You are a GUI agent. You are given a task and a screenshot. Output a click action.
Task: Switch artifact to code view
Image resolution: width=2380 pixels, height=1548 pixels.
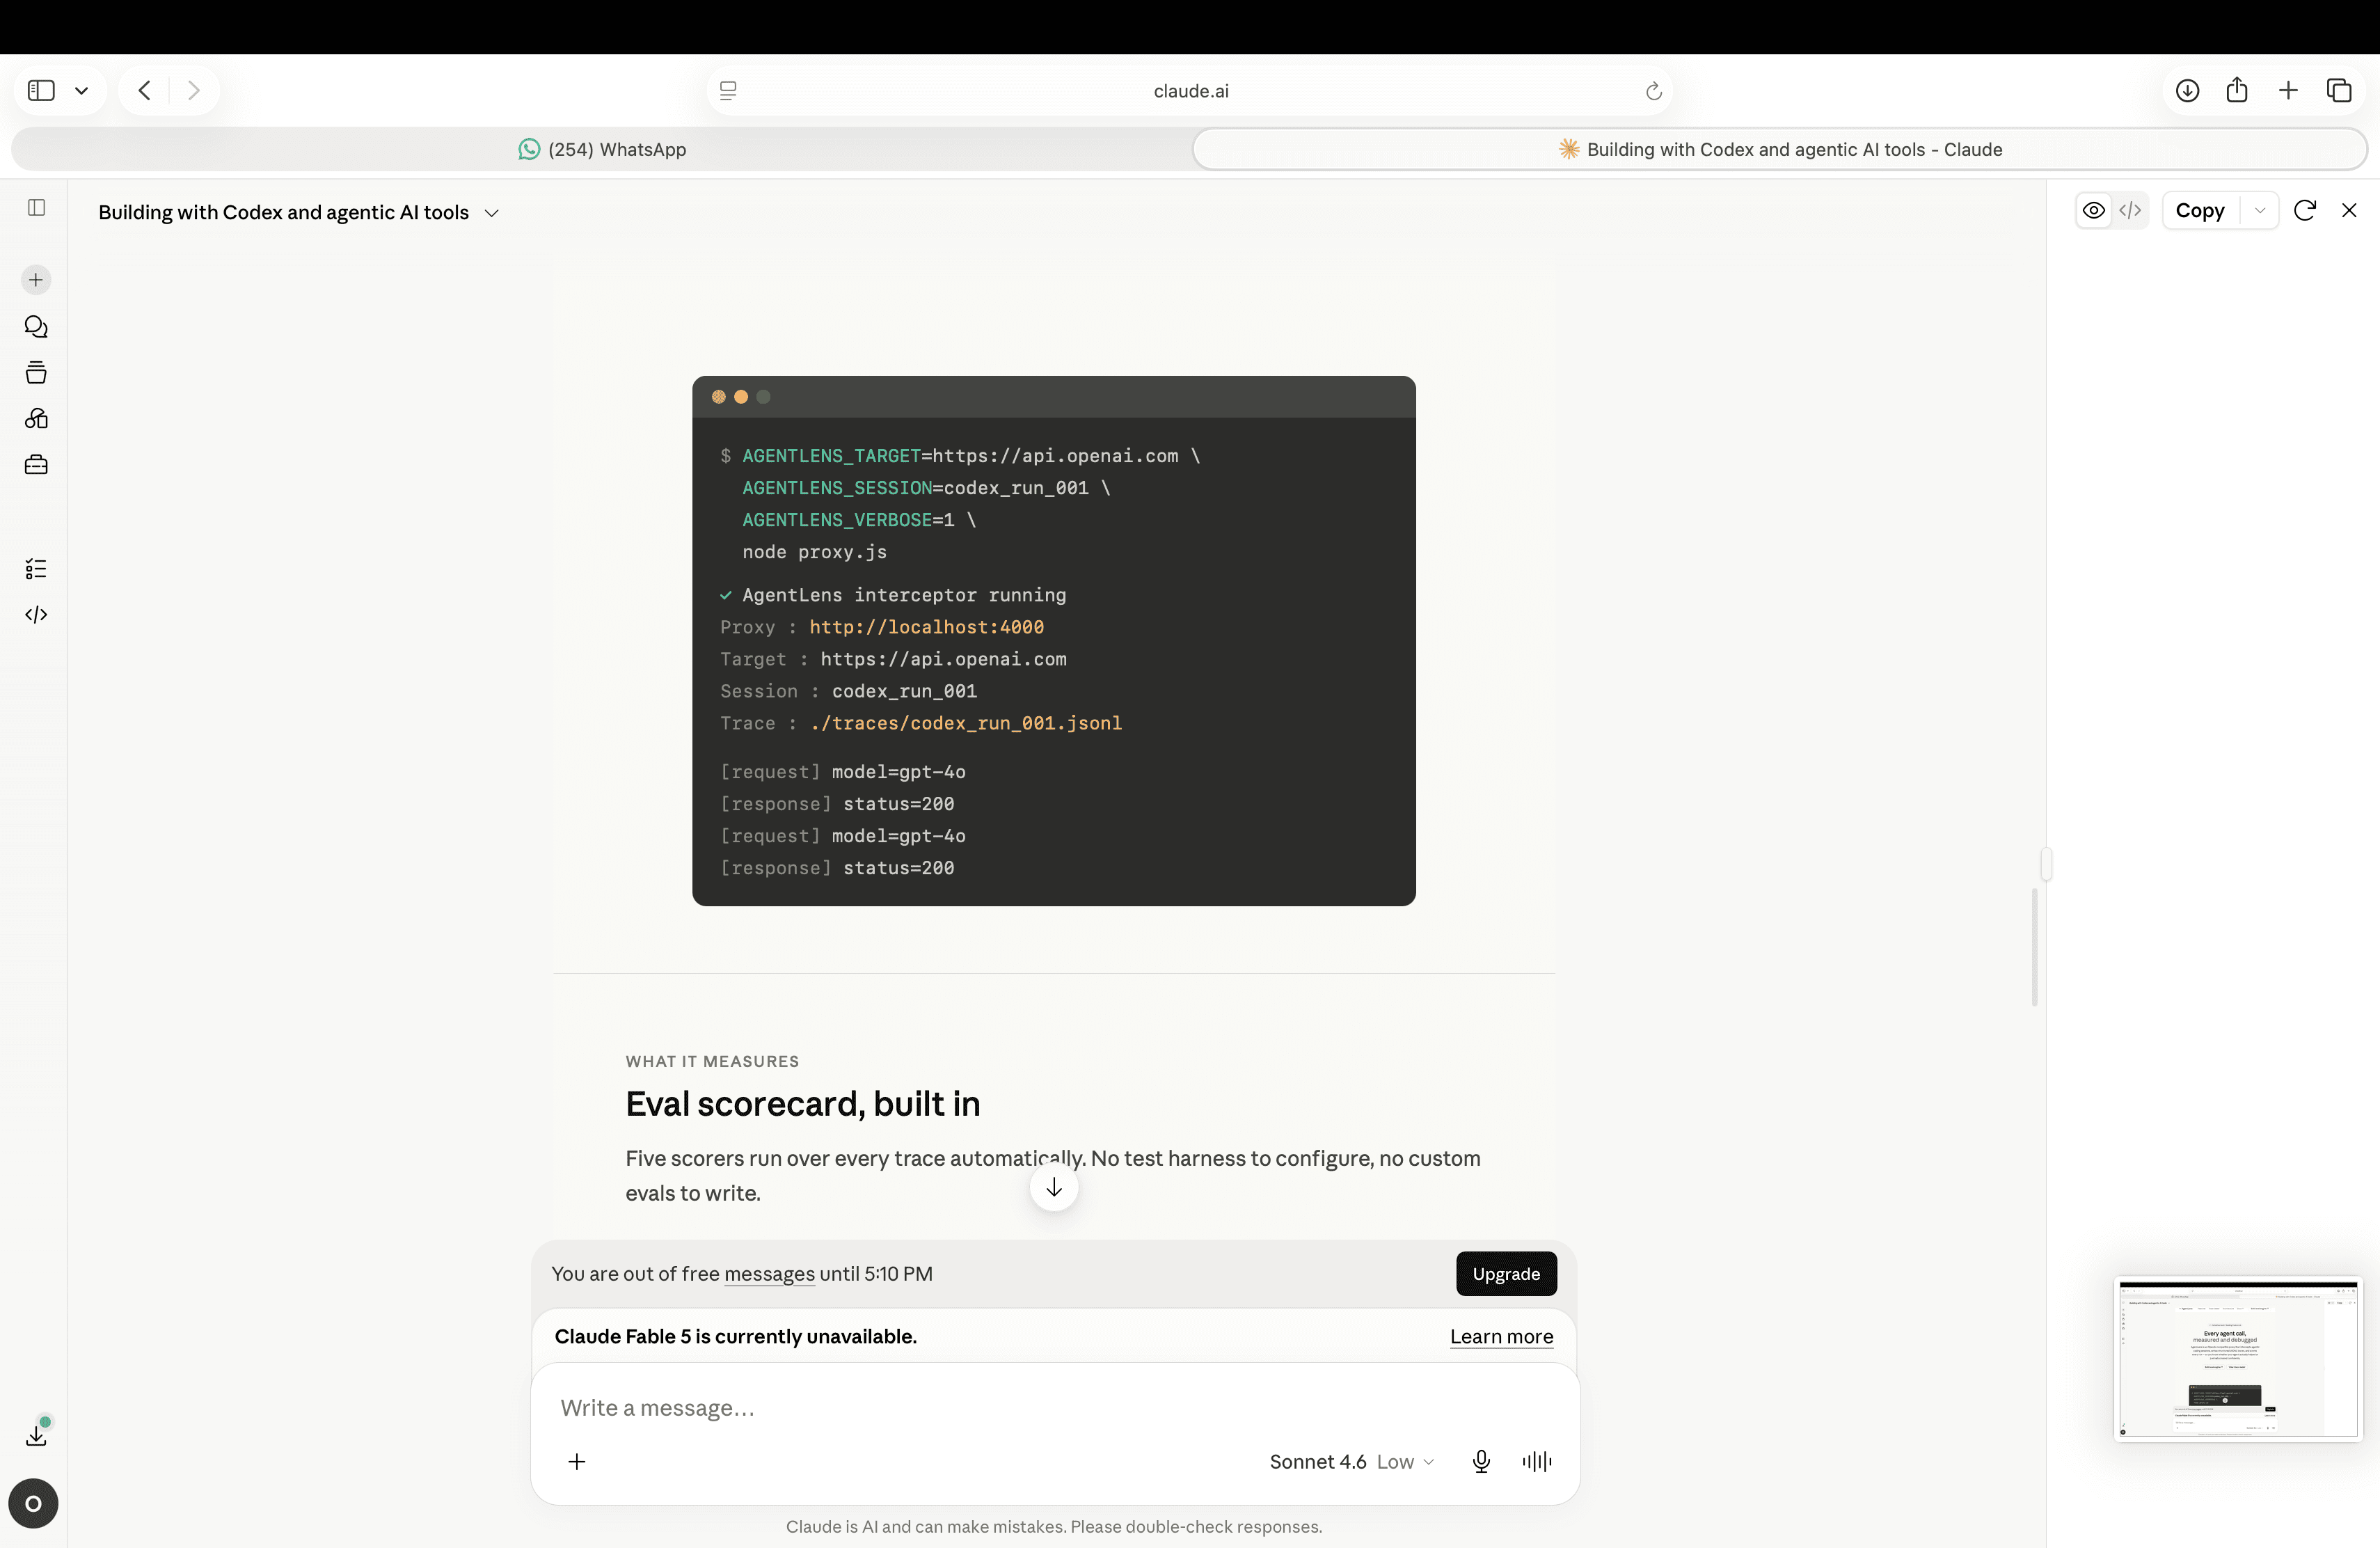point(2130,210)
